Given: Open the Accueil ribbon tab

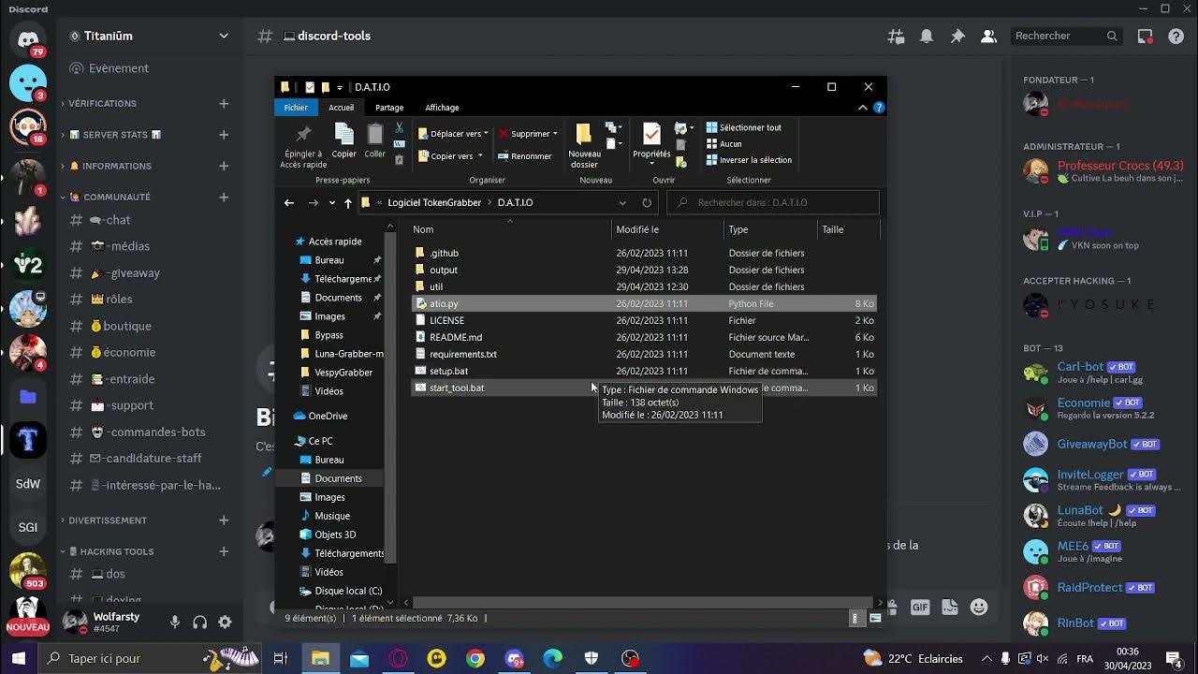Looking at the screenshot, I should [341, 108].
